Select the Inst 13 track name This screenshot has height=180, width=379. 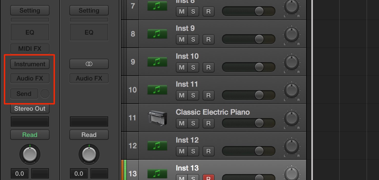pos(187,168)
